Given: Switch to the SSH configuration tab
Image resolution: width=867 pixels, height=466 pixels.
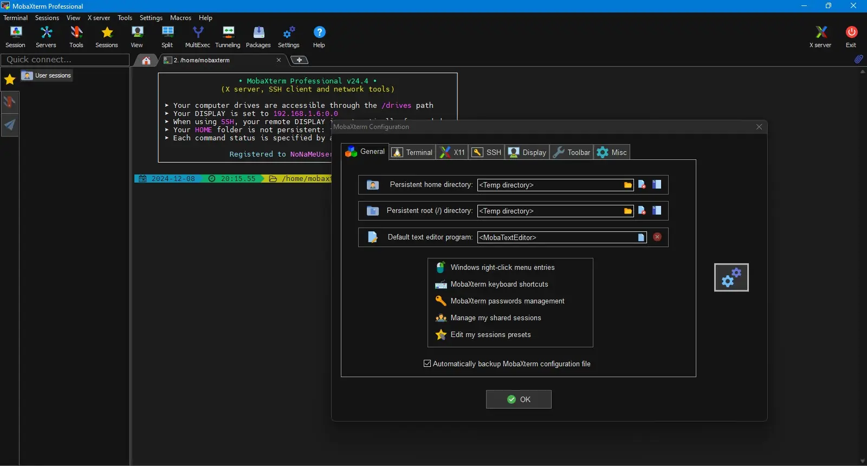Looking at the screenshot, I should point(487,152).
